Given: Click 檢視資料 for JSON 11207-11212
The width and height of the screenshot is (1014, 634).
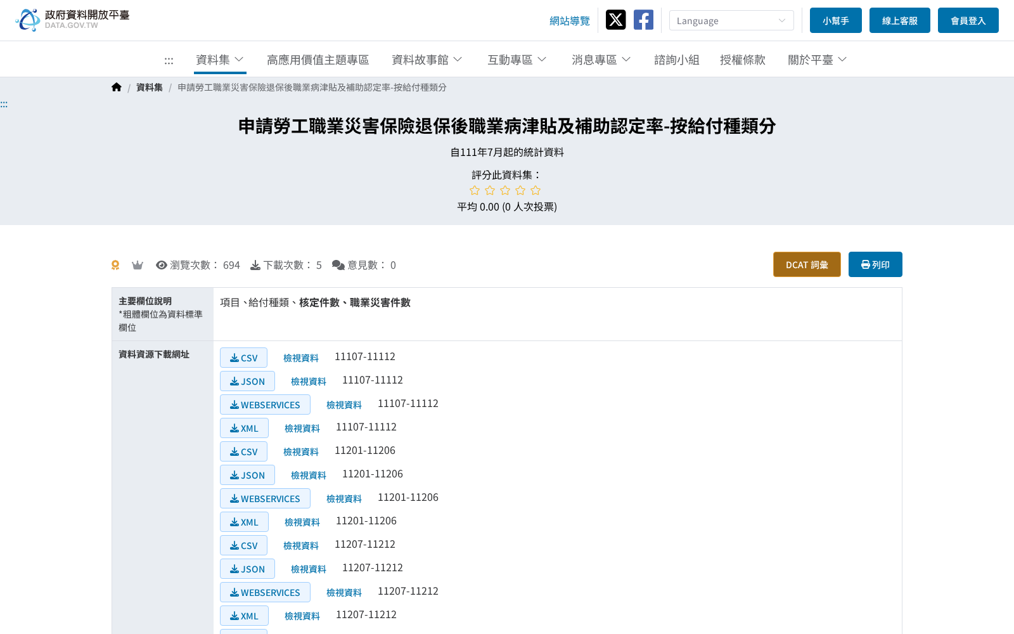Looking at the screenshot, I should [309, 569].
